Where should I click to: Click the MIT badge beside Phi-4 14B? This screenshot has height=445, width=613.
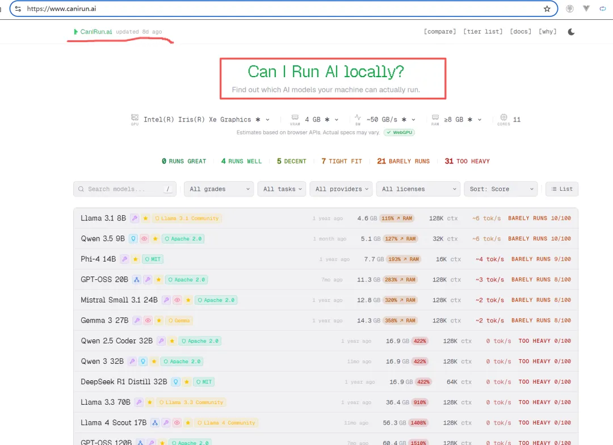[x=153, y=259]
